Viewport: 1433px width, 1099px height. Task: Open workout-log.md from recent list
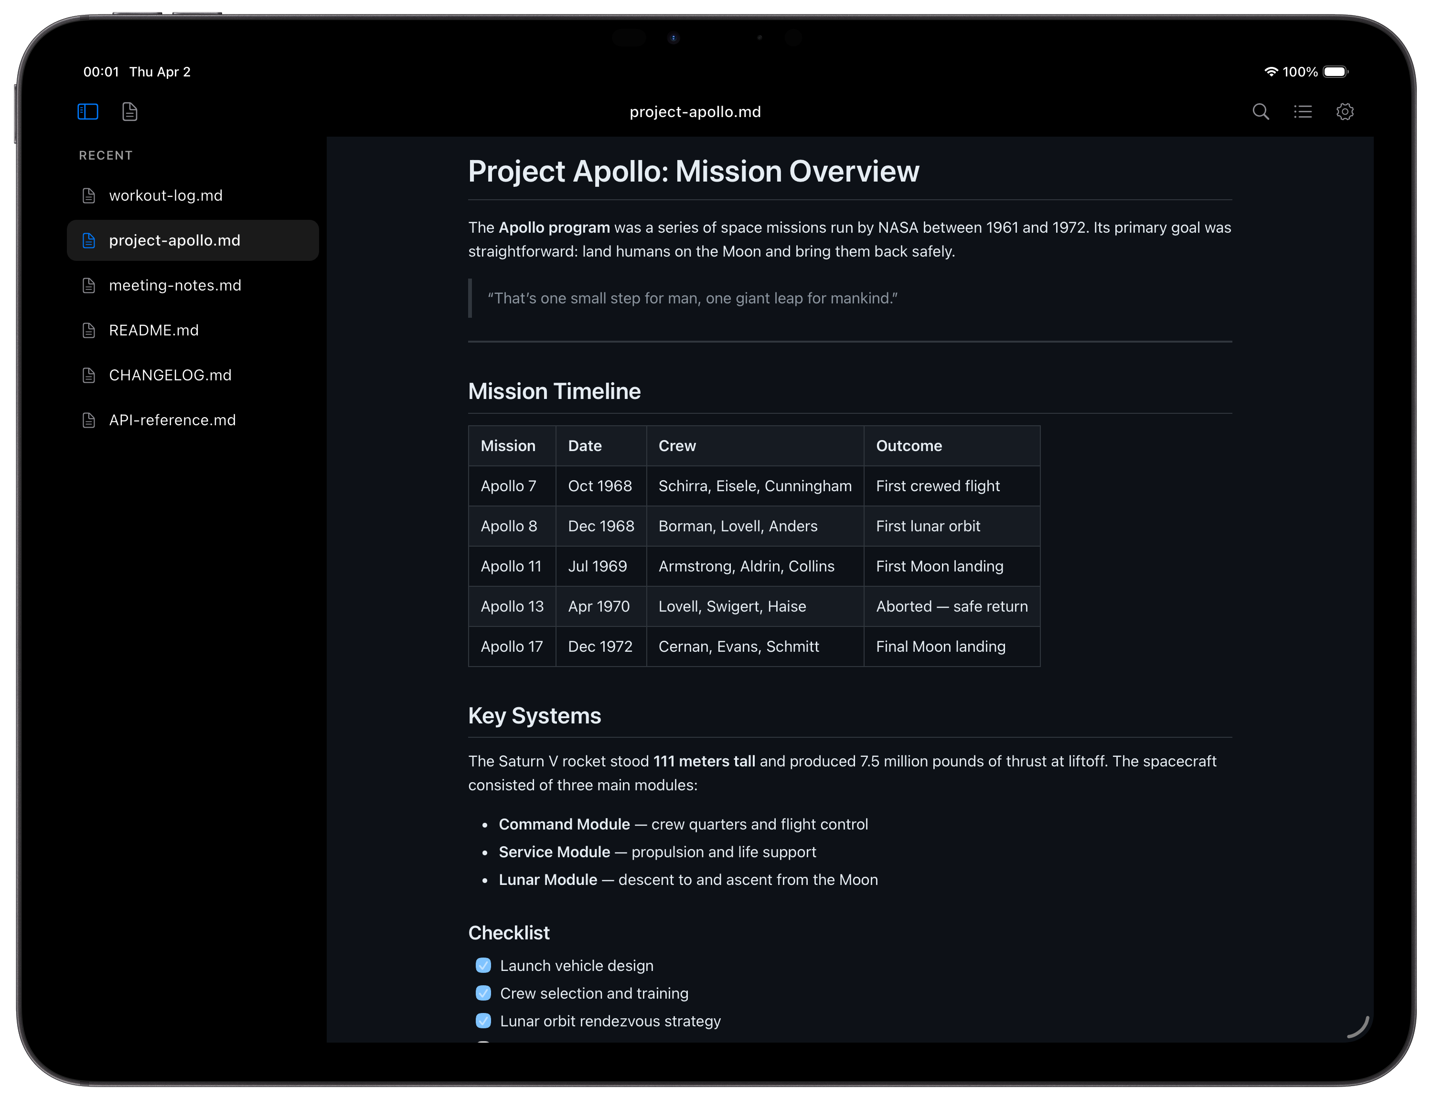(x=193, y=195)
